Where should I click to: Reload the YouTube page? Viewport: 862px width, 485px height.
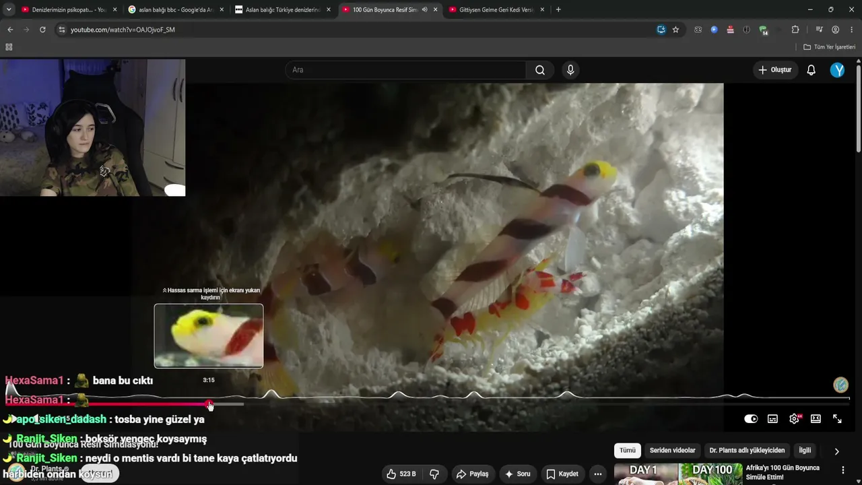click(x=42, y=30)
